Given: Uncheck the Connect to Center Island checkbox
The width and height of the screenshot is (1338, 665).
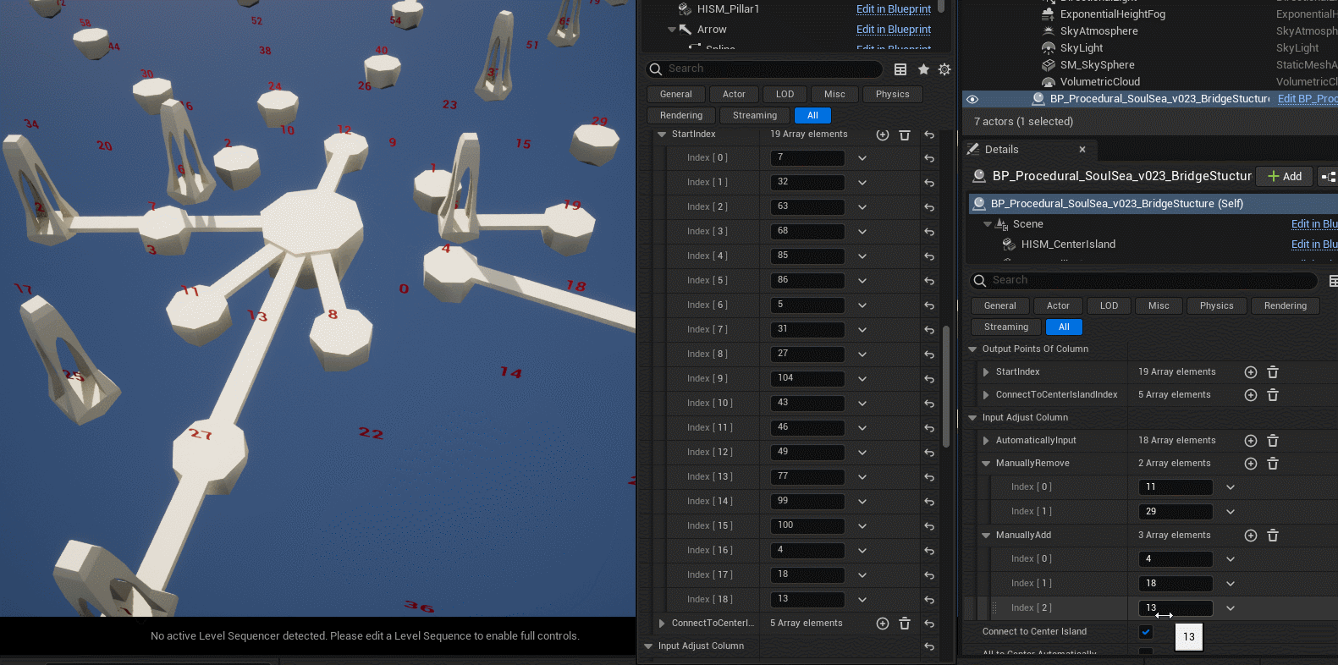Looking at the screenshot, I should click(x=1146, y=632).
